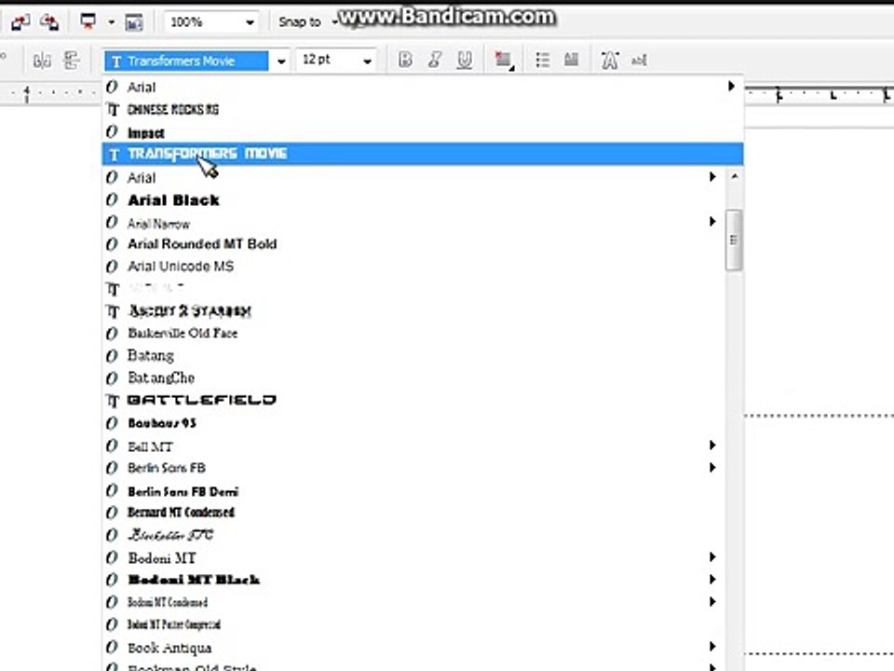Pick the BatangChe font entry
The image size is (894, 671).
[413, 377]
